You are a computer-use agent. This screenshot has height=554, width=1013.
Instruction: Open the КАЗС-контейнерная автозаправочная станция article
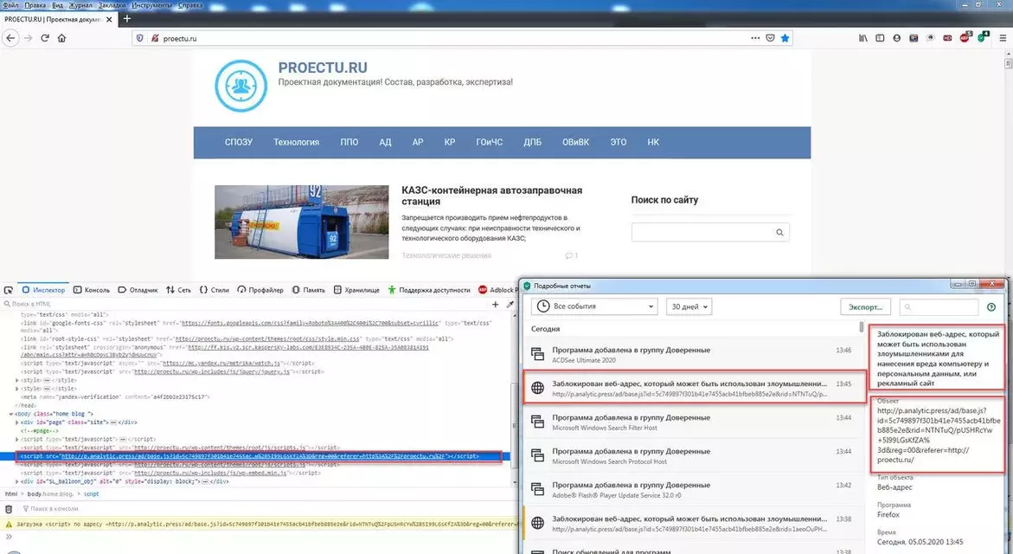pos(491,196)
